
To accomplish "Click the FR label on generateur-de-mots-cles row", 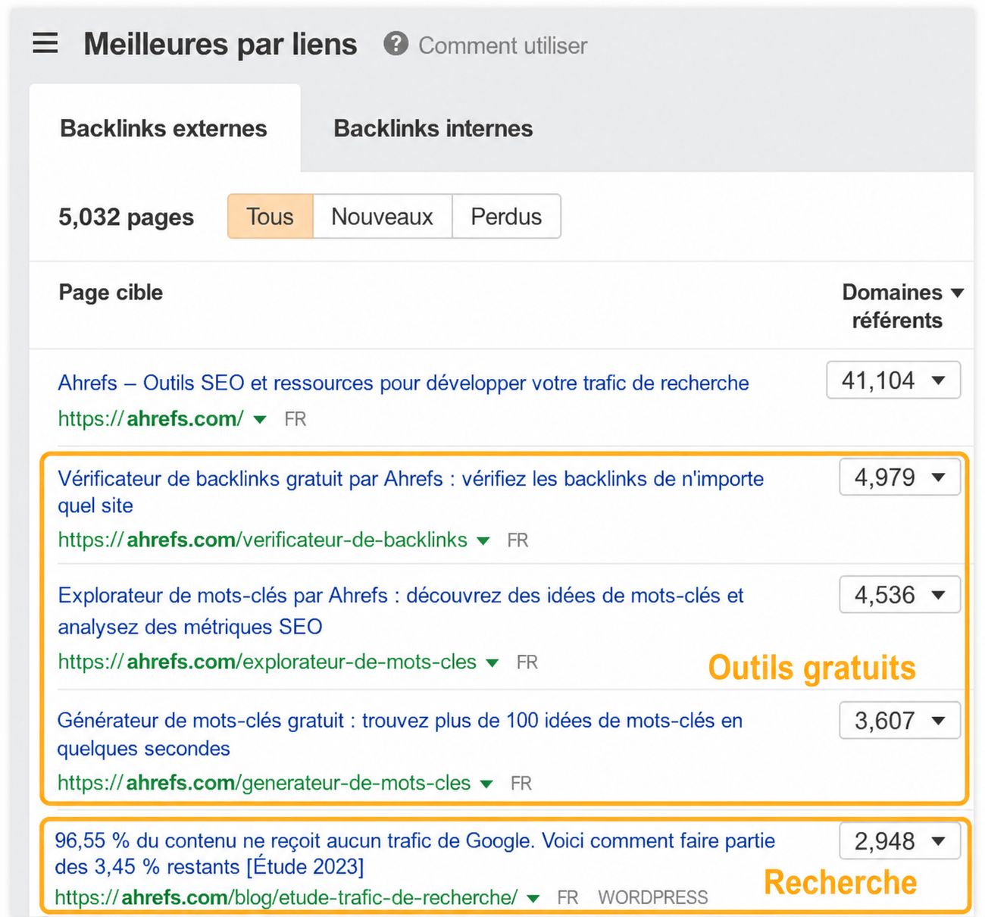I will (521, 784).
